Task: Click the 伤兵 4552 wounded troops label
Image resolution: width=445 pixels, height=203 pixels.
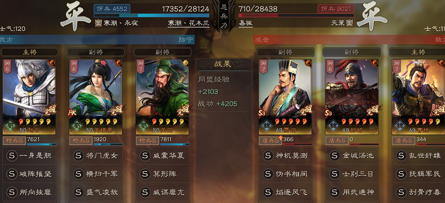Action: (x=112, y=9)
